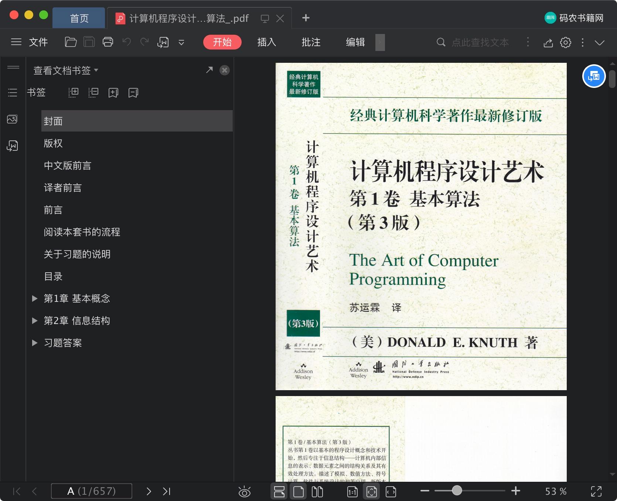Click the 点此查找文本 search field

pyautogui.click(x=480, y=42)
